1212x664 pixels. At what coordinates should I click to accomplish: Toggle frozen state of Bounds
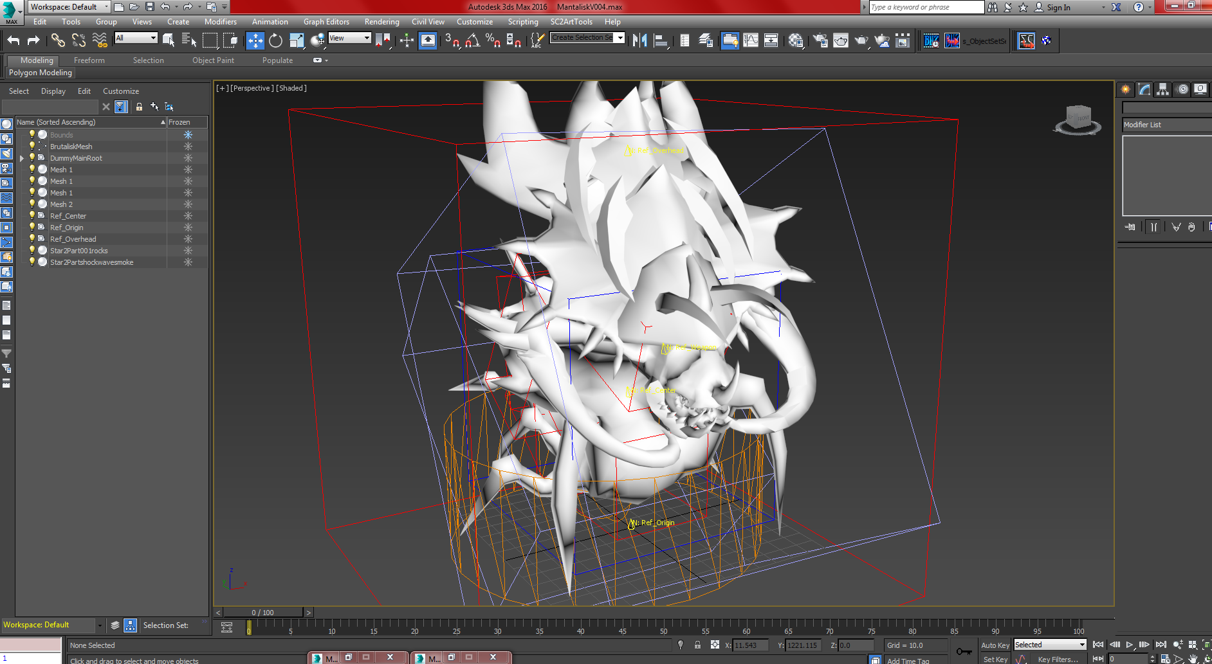point(188,134)
